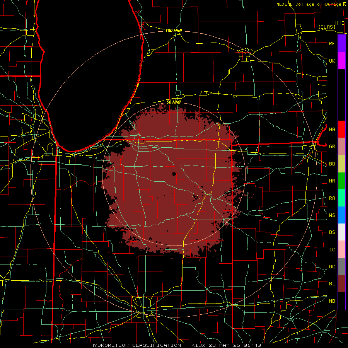This screenshot has height=348, width=348.
Task: Click the BI dark red legend swatch
Action: (x=341, y=284)
